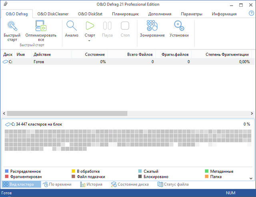Image resolution: width=256 pixels, height=197 pixels.
Task: Select the По времени view tab
Action: 58,184
